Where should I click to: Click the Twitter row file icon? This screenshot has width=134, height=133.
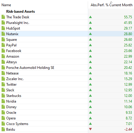(3, 84)
